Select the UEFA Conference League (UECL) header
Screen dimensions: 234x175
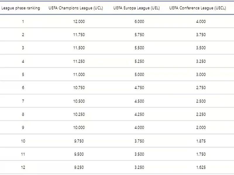coord(198,8)
